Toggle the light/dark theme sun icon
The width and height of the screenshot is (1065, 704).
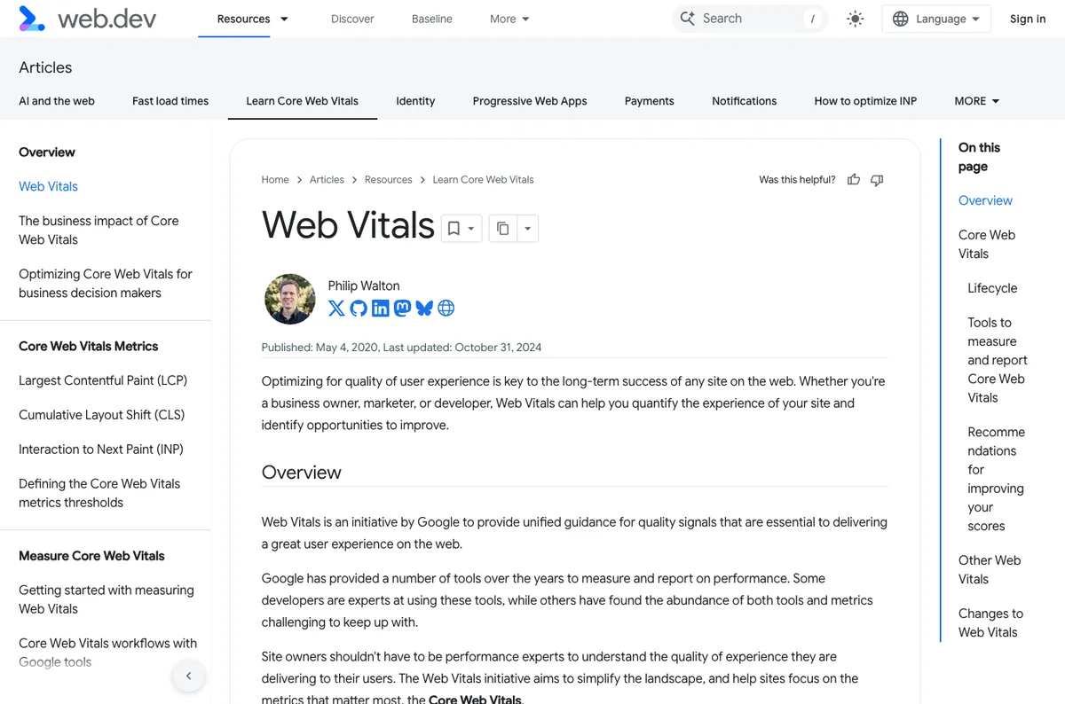[855, 19]
